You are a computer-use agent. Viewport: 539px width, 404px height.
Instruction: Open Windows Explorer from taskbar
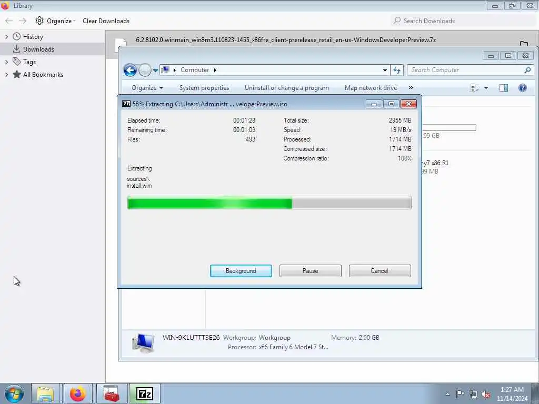45,393
